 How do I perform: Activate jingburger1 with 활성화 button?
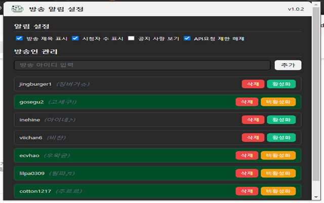pyautogui.click(x=281, y=84)
